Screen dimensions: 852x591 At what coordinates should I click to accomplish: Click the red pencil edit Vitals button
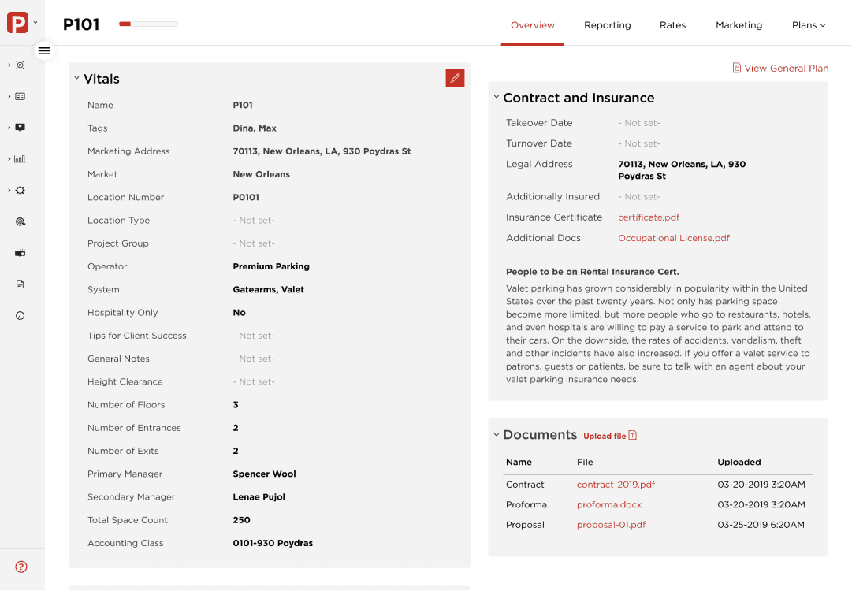455,78
